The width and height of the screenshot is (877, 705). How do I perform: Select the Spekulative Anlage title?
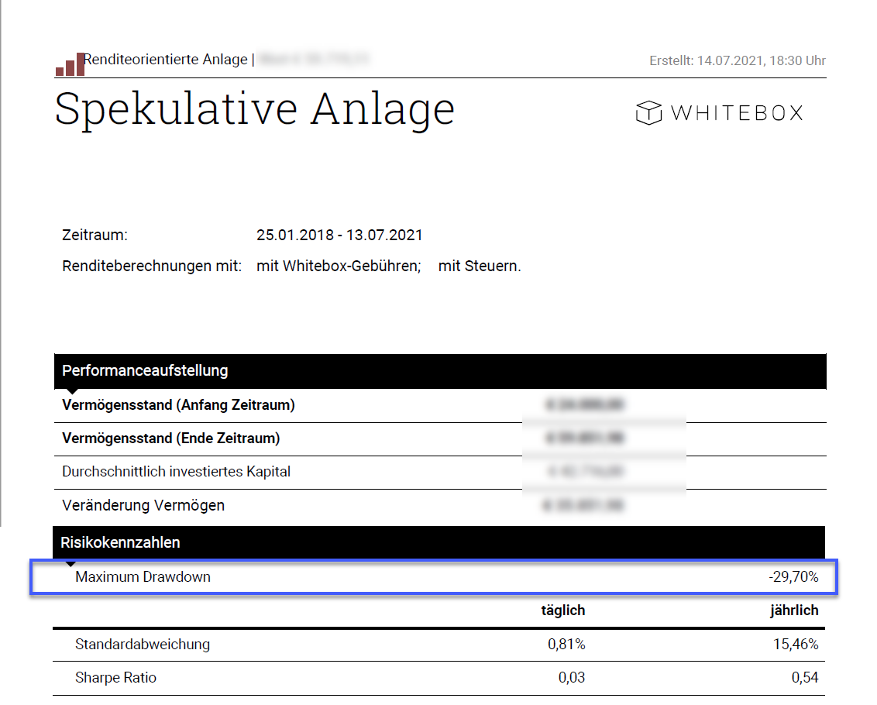point(254,109)
